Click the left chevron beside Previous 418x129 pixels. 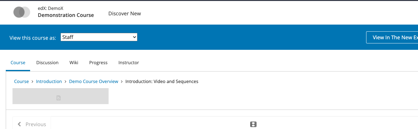20,124
